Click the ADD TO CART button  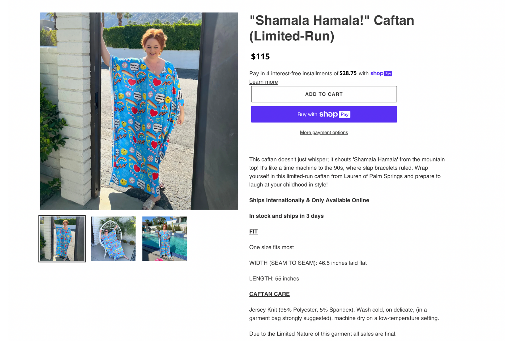(x=324, y=94)
